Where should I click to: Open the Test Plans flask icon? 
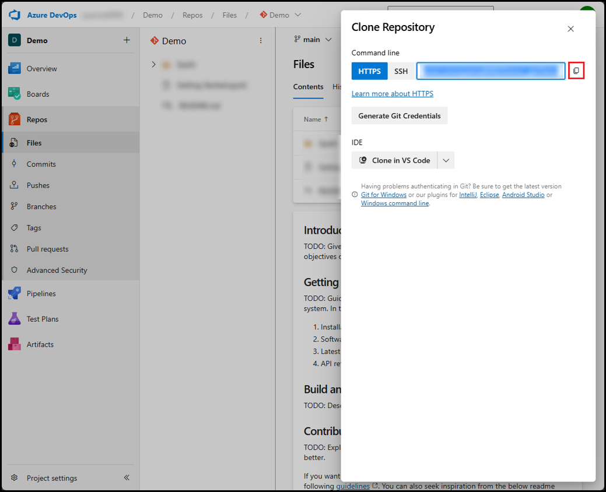[x=15, y=319]
